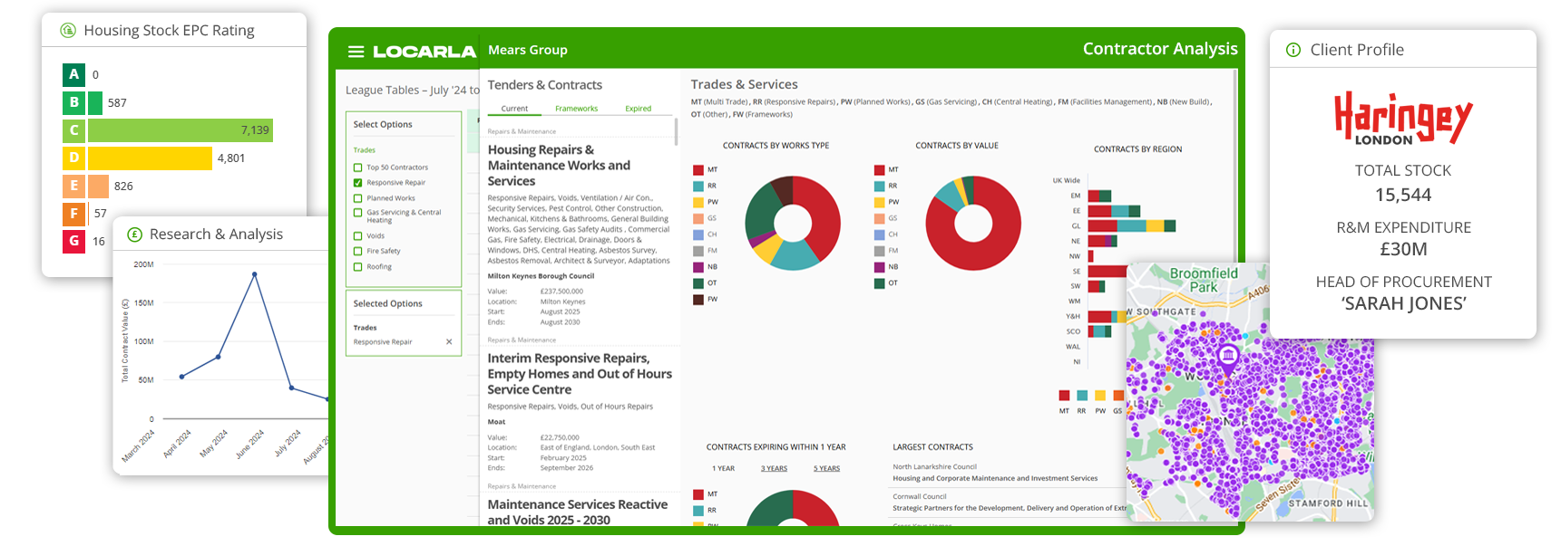The image size is (1561, 546).
Task: Check Gas Servicing & Central Heating option
Action: tap(357, 213)
